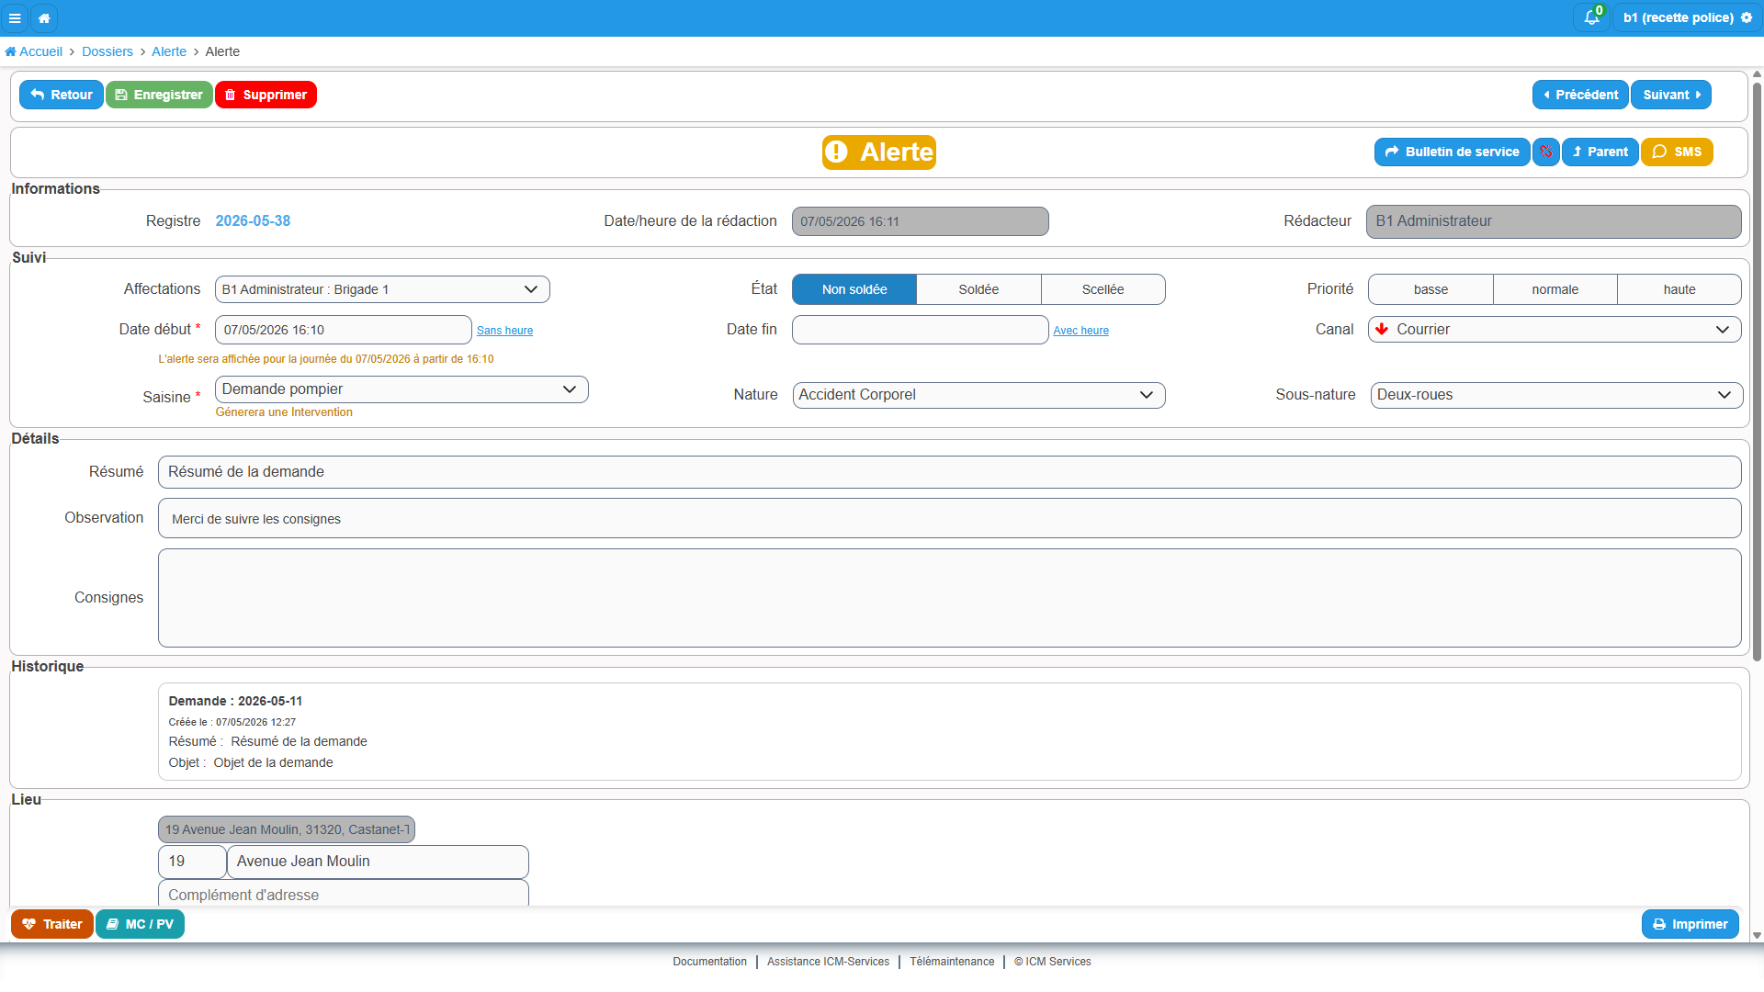
Task: Set Priorité to haute
Action: 1679,289
